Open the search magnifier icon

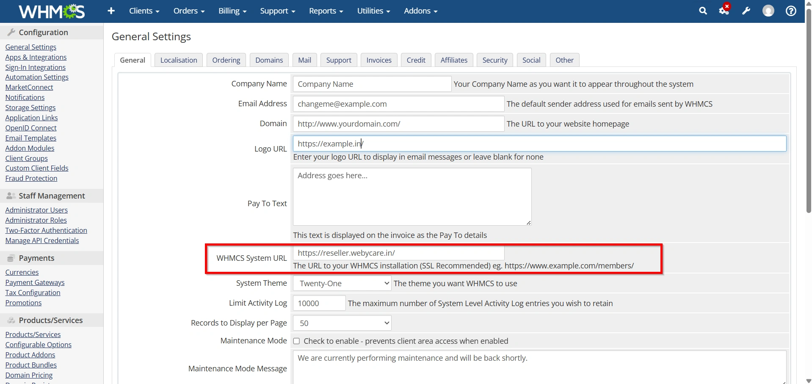pos(703,11)
